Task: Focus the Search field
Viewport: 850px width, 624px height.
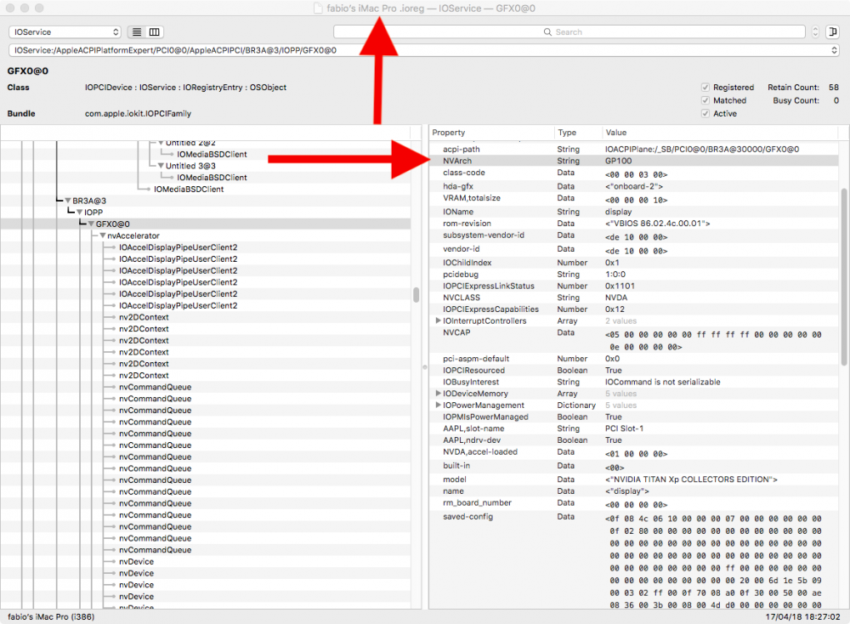Action: (x=569, y=32)
